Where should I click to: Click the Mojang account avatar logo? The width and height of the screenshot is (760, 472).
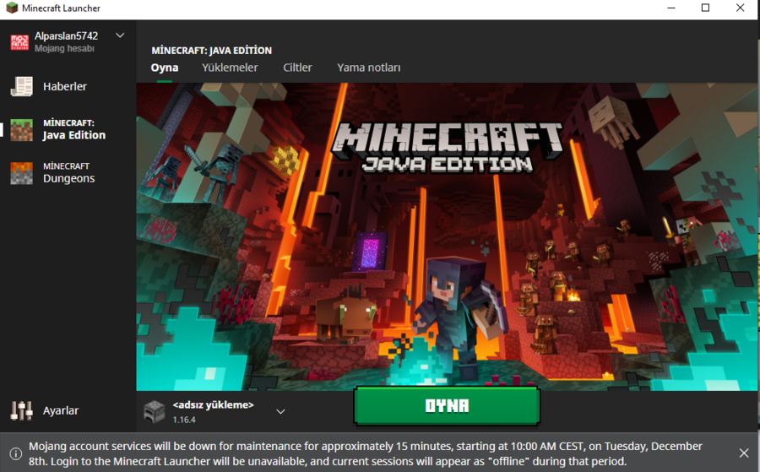(20, 41)
